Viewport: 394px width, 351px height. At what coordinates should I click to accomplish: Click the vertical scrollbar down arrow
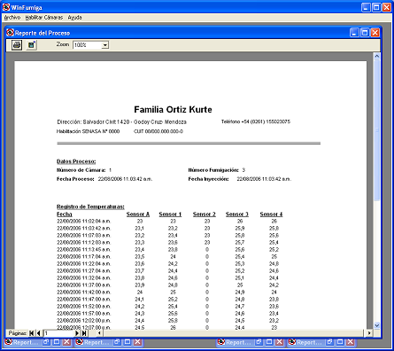tap(376, 325)
